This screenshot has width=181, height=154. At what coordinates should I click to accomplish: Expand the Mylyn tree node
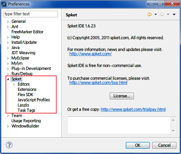click(x=8, y=63)
